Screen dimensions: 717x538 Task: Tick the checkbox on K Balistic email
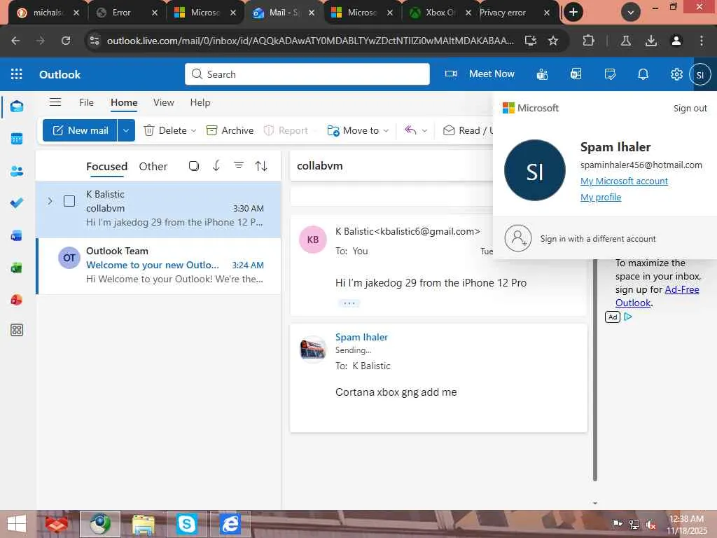coord(69,201)
